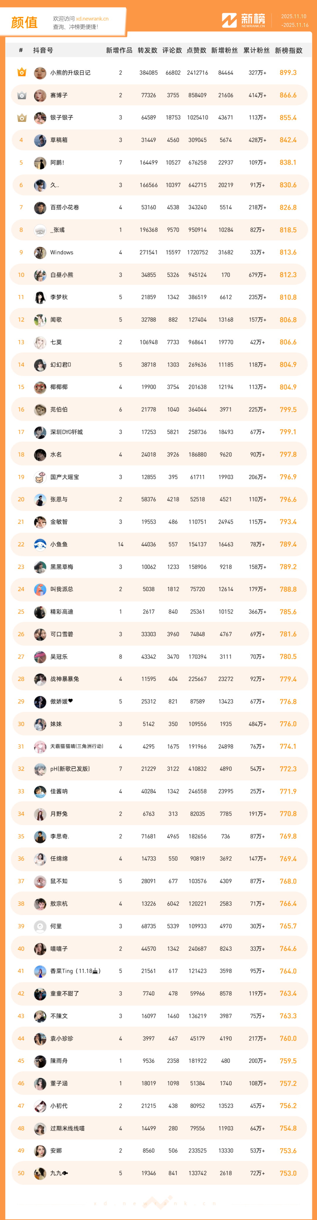Click the 颜值 category title

24,22
